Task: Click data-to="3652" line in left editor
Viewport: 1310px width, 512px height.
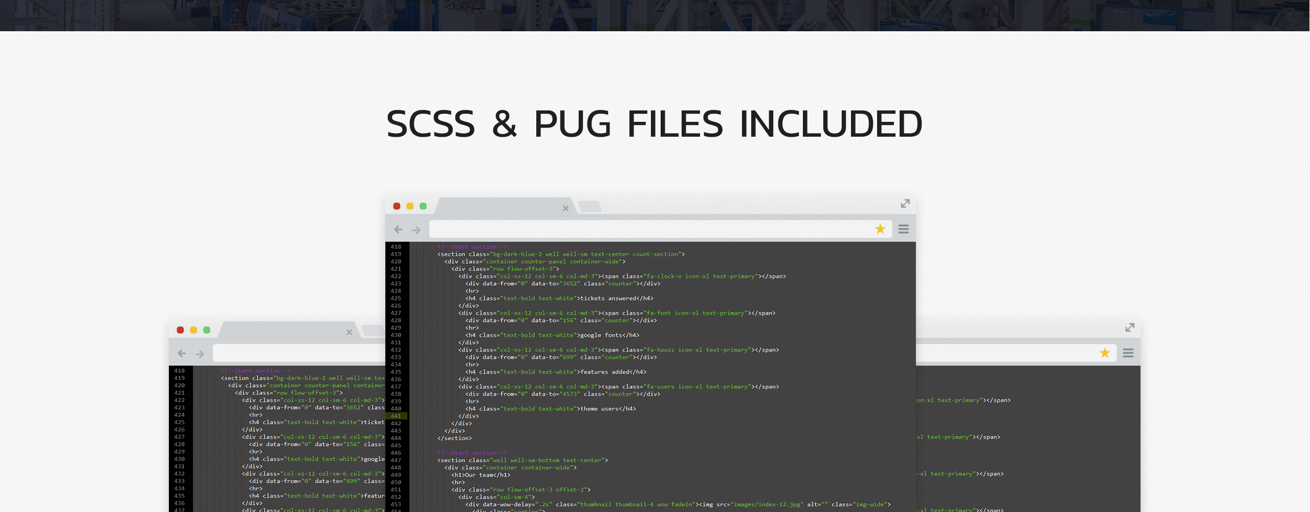Action: tap(317, 408)
